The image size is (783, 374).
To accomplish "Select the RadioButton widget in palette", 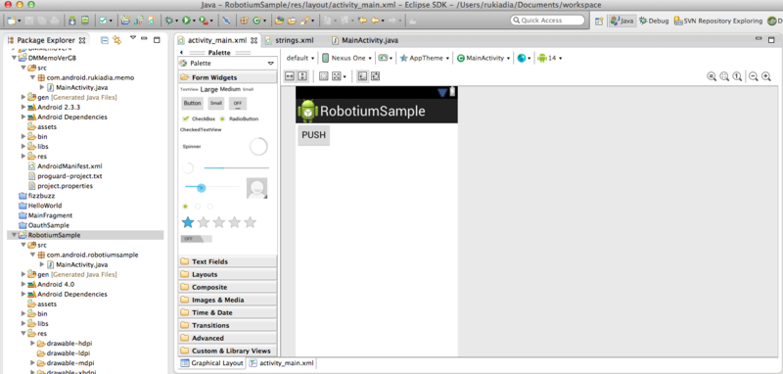I will click(x=239, y=118).
